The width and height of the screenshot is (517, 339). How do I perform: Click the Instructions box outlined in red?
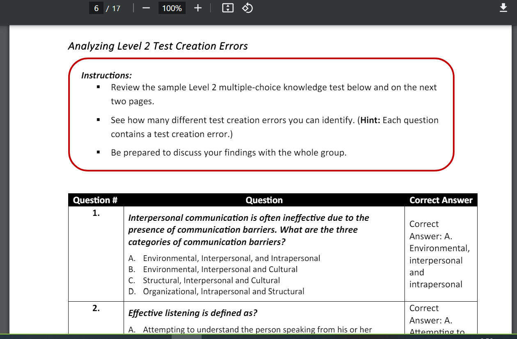tap(261, 115)
